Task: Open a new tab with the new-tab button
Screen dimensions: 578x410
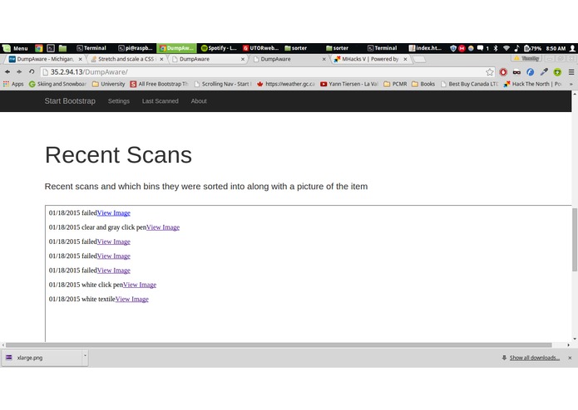Action: tap(419, 59)
